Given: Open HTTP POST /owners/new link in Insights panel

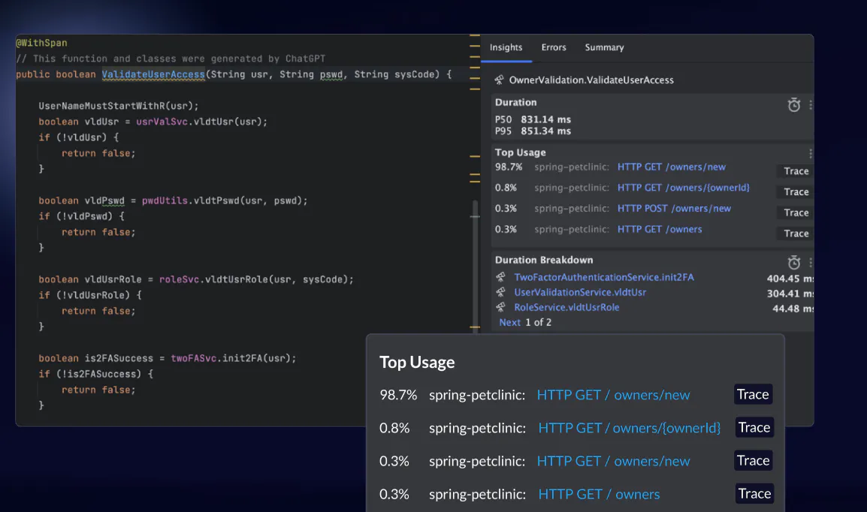Looking at the screenshot, I should (x=674, y=208).
